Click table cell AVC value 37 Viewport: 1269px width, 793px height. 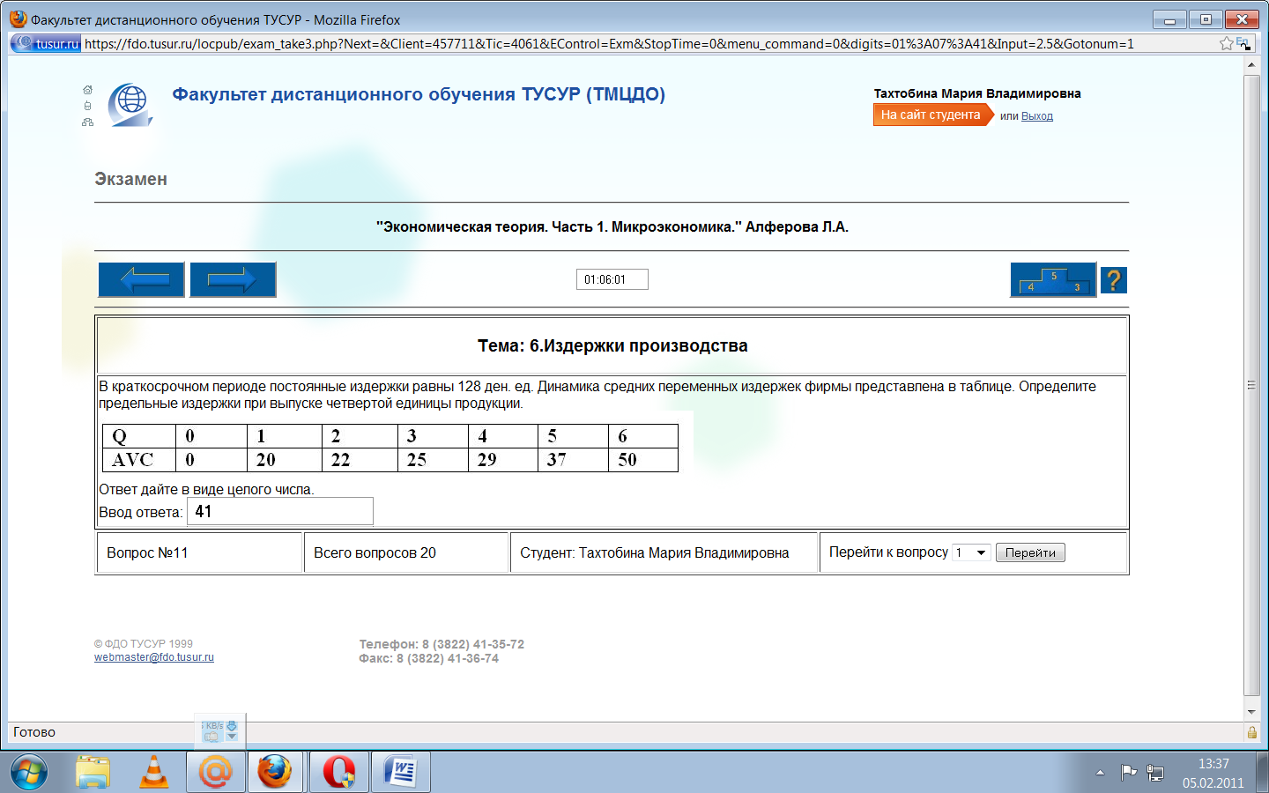573,460
